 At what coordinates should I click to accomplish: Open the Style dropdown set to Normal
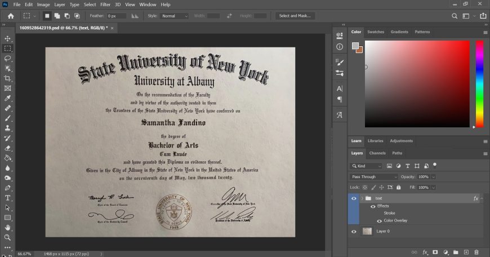175,16
